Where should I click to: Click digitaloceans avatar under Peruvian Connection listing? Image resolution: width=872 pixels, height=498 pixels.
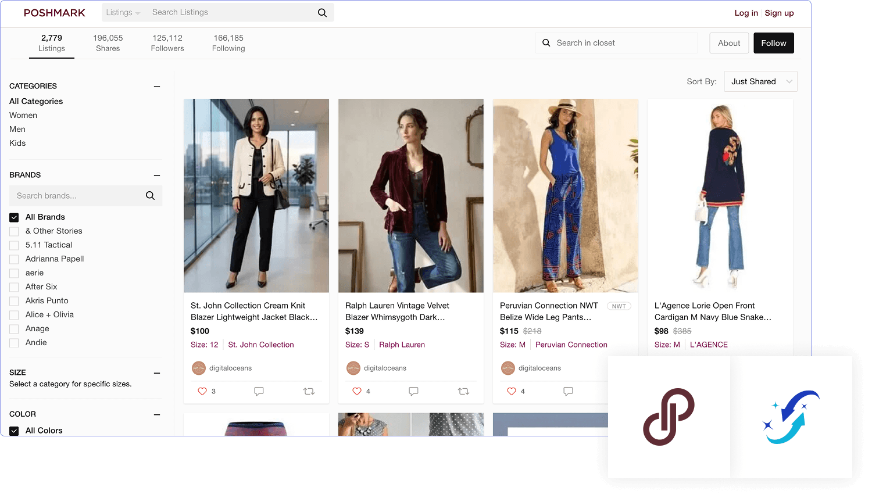pos(508,368)
